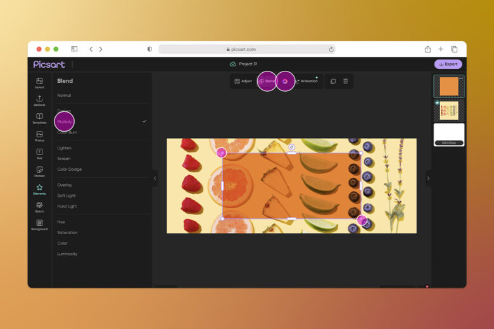Collapse the right layers panel with the arrow
This screenshot has height=329, width=494.
428,178
